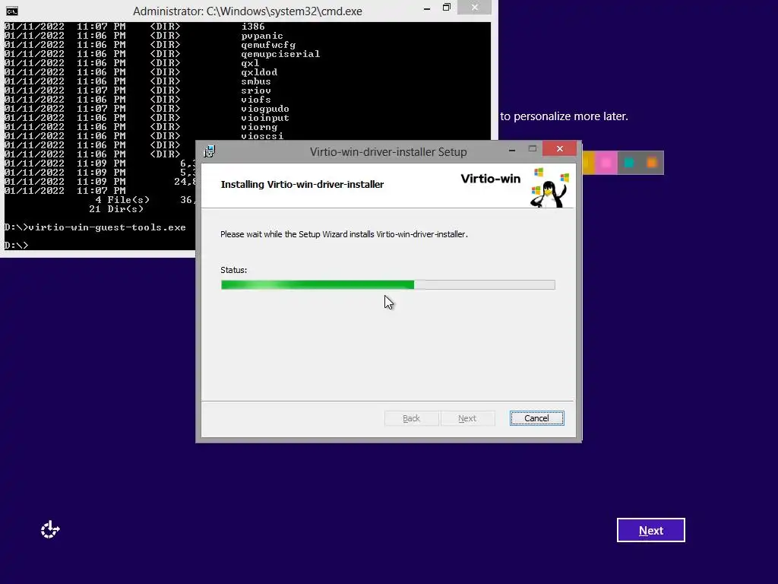Viewport: 778px width, 584px height.
Task: Click the greyed Back button in installer
Action: 411,418
